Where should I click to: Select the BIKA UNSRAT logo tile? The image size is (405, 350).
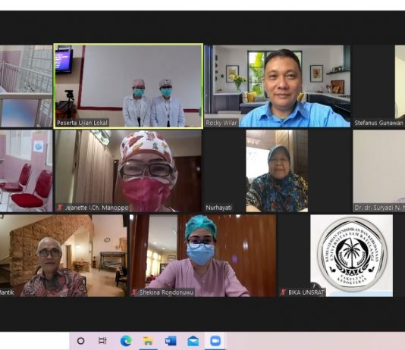(x=352, y=255)
